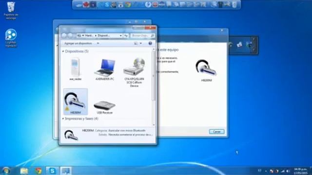312x175 pixels.
Task: Click Chrome icon in top dock
Action: (128, 4)
